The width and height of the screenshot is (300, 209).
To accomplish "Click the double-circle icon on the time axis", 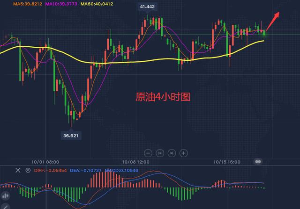I will click(258, 162).
